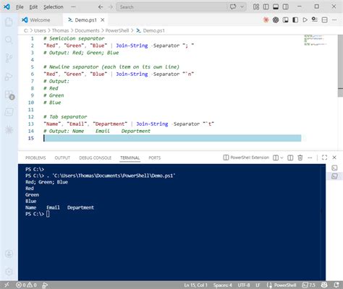Viewport: 343px width, 289px height.
Task: Open the Edit menu
Action: click(33, 7)
